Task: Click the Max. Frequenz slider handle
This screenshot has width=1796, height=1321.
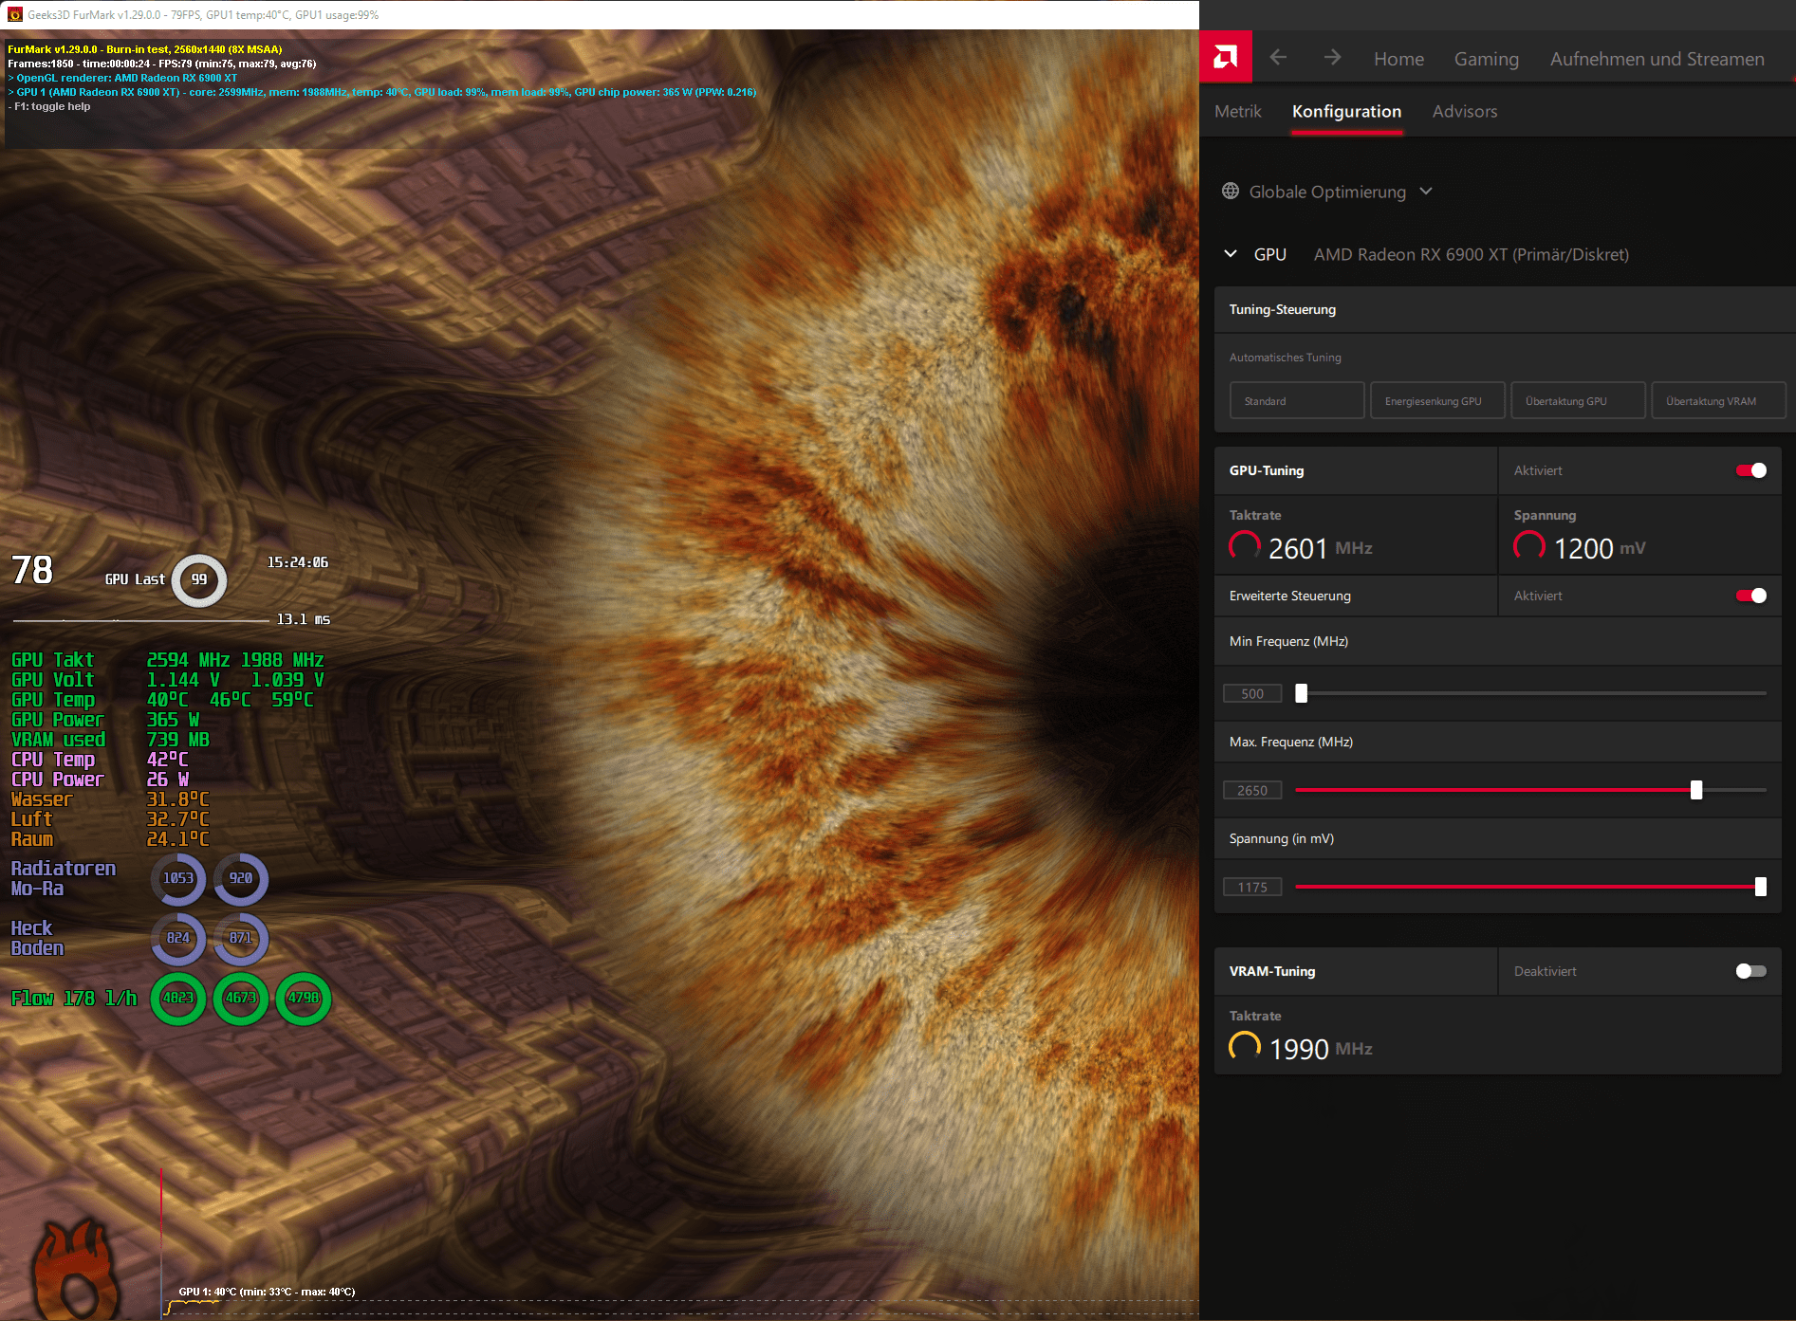Action: click(1696, 790)
